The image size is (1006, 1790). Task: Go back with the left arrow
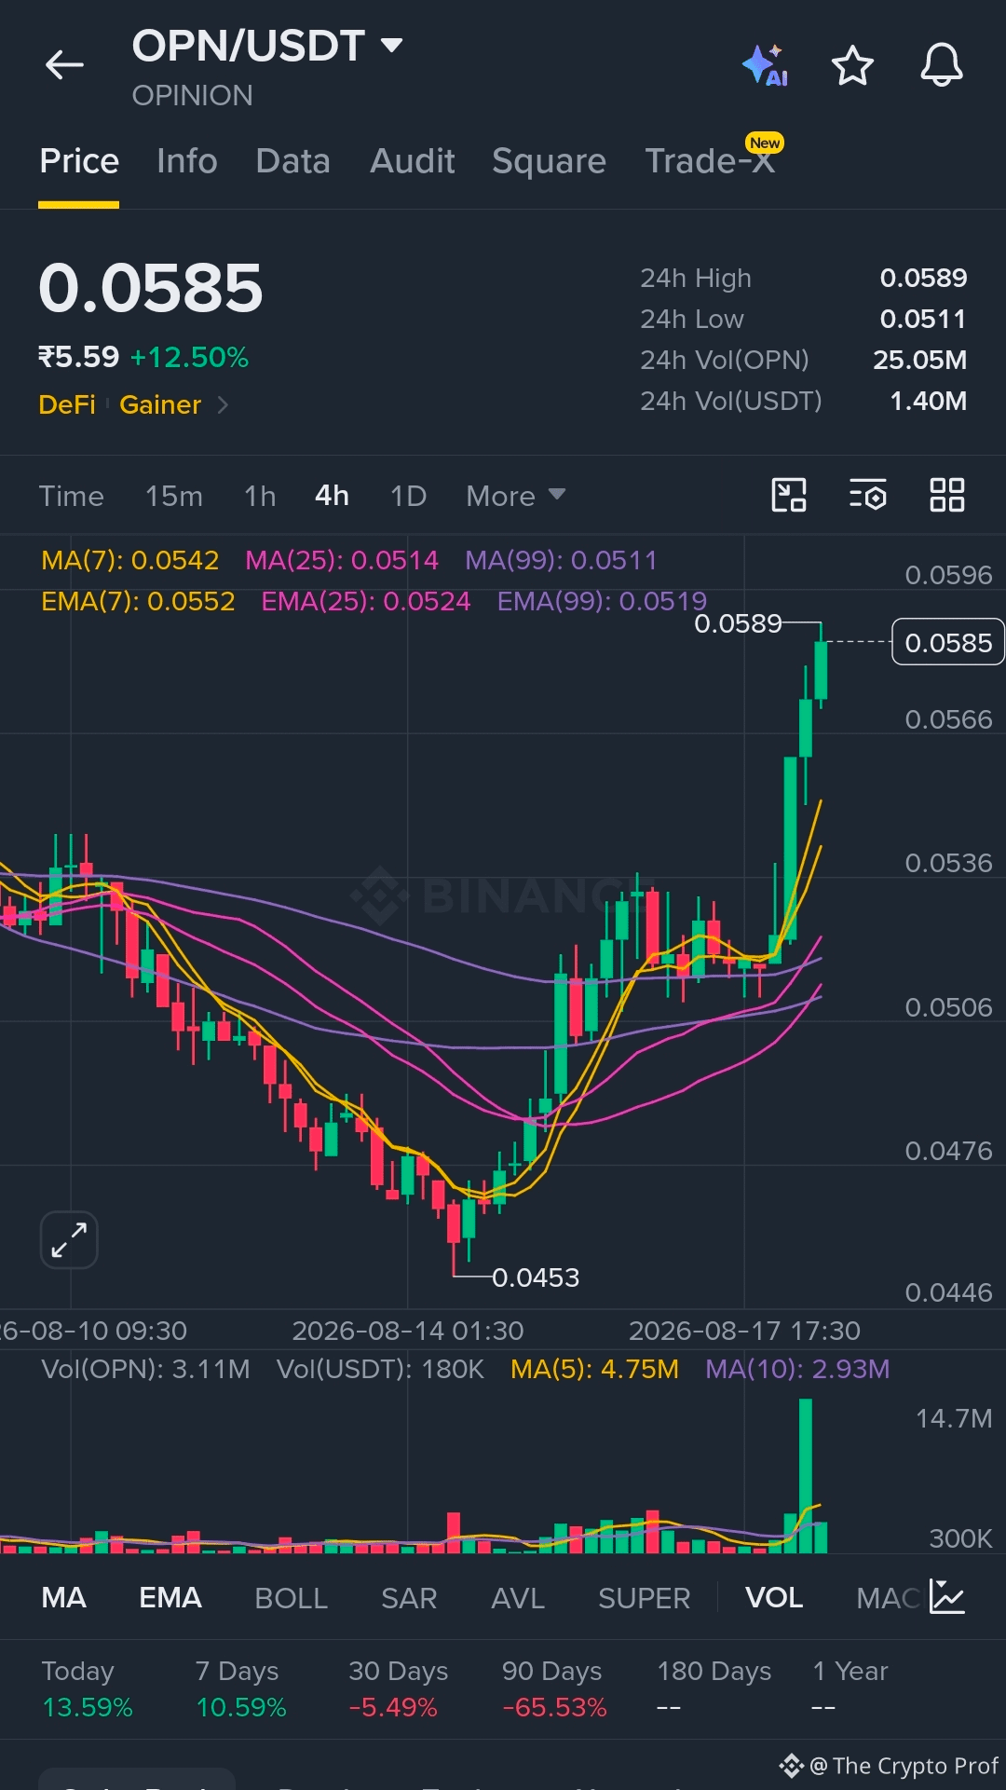[x=64, y=65]
